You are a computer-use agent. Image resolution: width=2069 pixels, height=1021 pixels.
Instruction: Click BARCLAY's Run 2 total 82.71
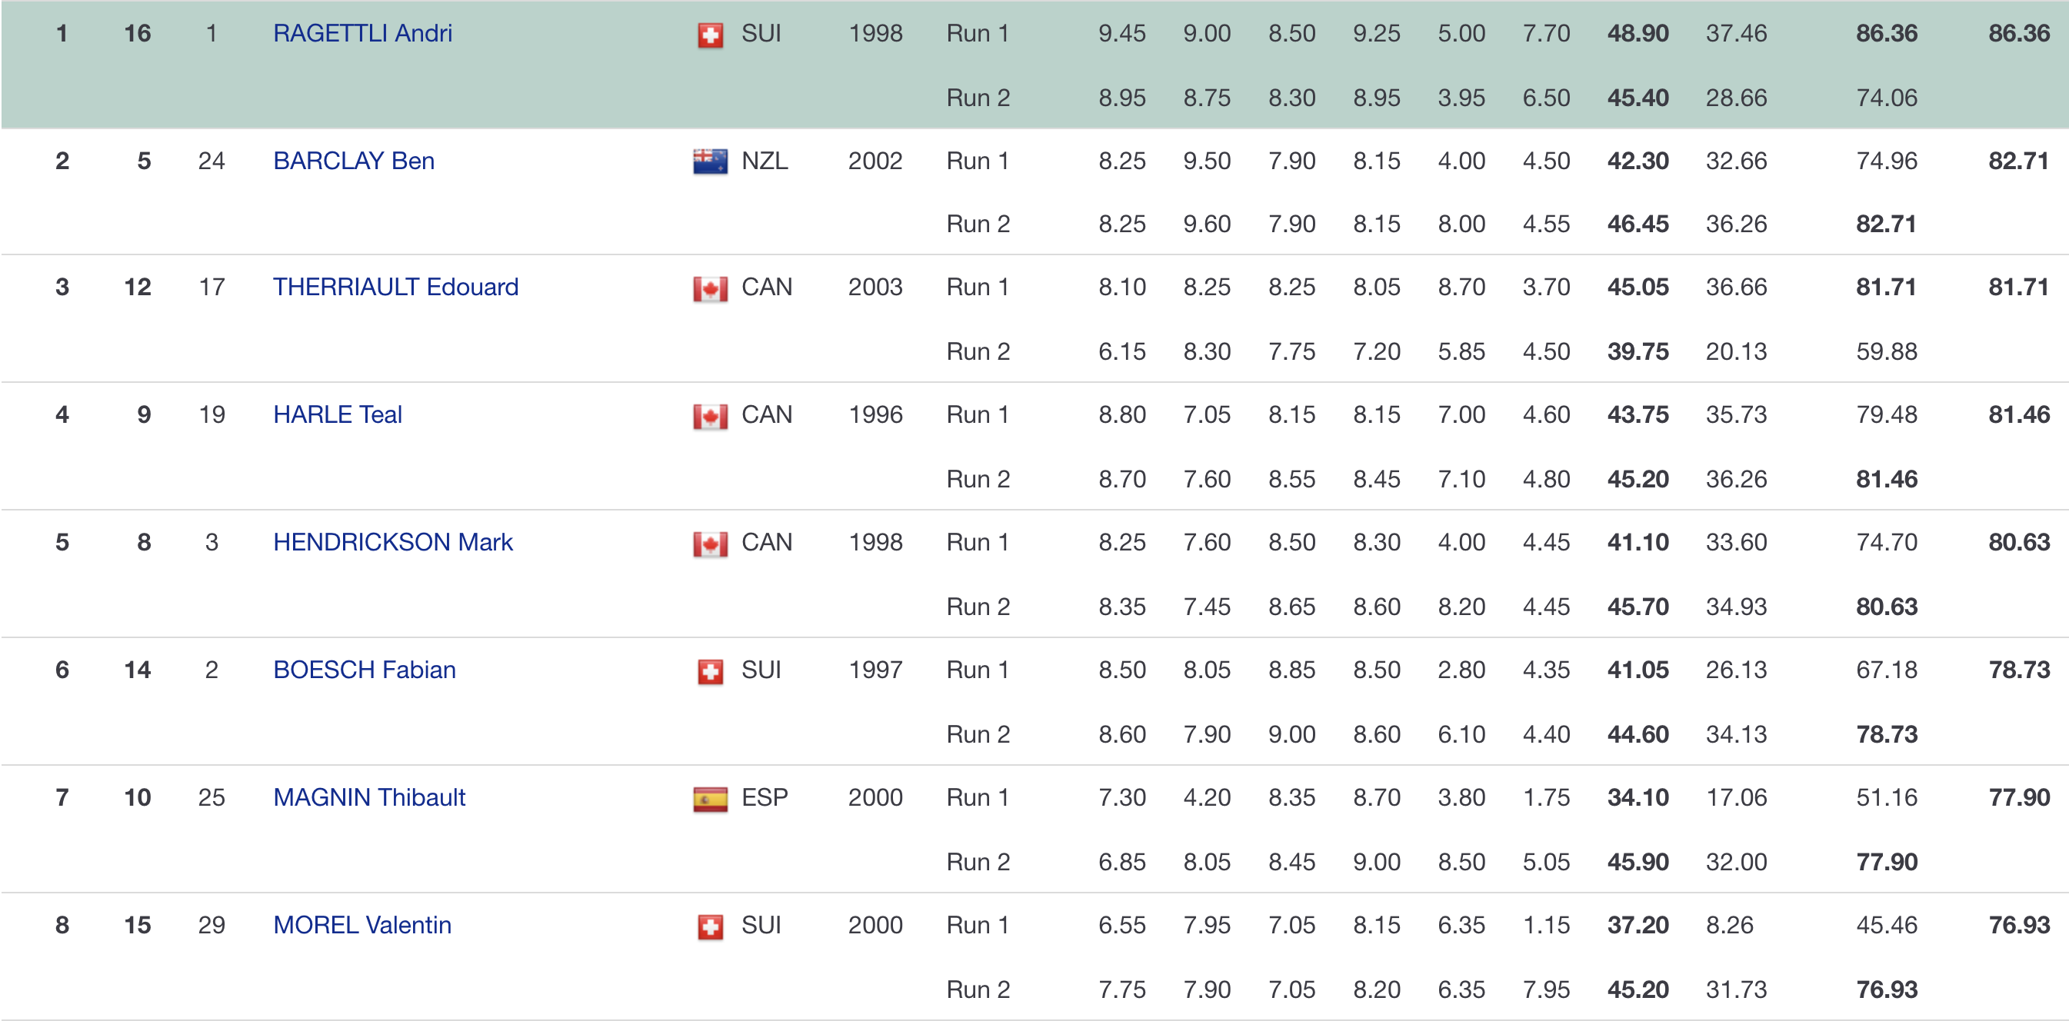(1886, 224)
